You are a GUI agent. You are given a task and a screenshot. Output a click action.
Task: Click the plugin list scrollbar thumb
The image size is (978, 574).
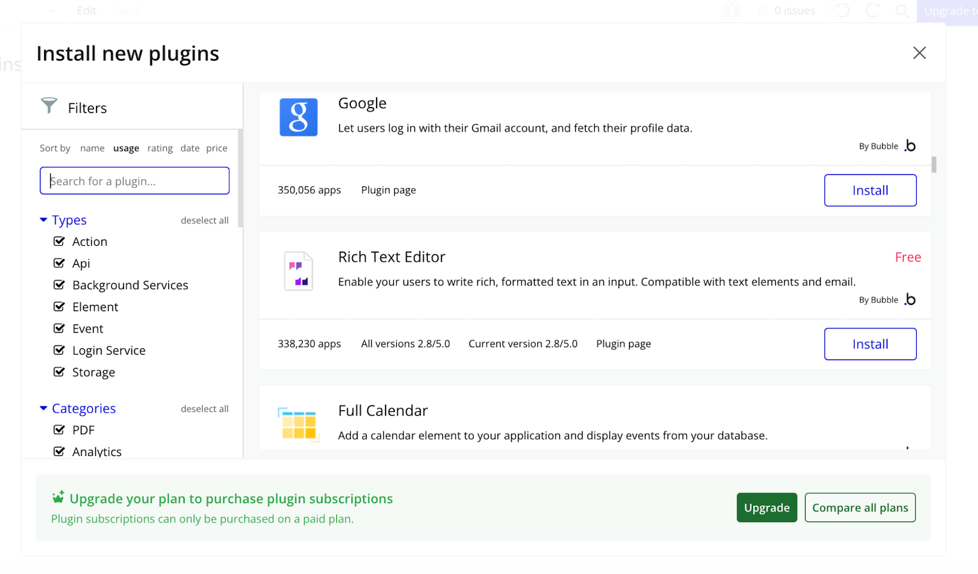pyautogui.click(x=934, y=164)
